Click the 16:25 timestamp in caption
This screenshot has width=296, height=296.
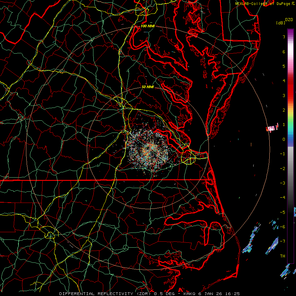(233, 294)
